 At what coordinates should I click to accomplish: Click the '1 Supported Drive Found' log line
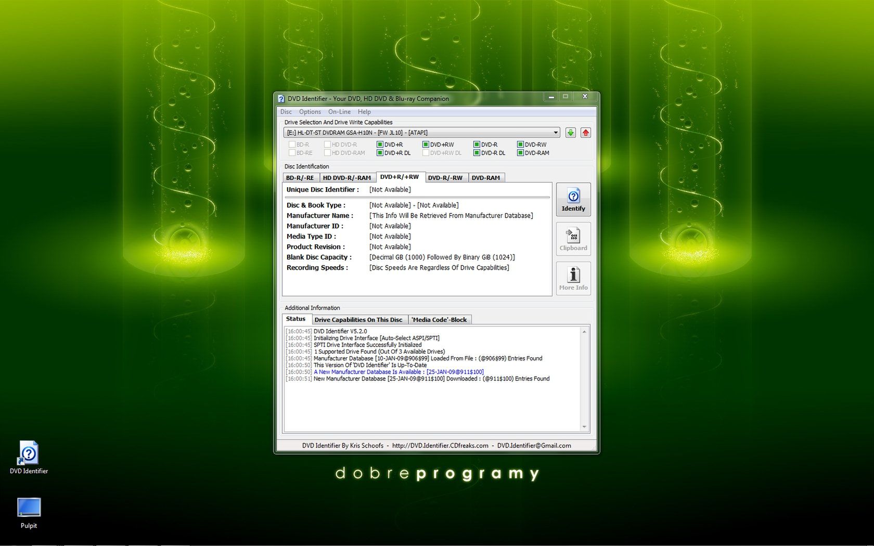[379, 352]
